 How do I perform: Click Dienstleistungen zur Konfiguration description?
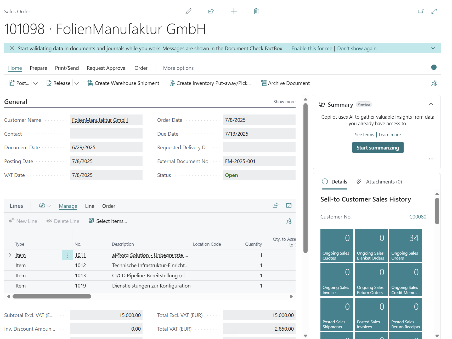click(x=151, y=286)
